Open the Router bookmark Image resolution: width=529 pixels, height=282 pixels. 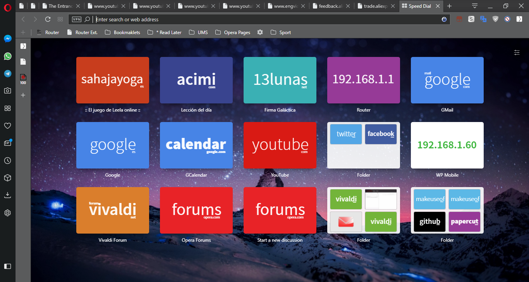tap(48, 33)
